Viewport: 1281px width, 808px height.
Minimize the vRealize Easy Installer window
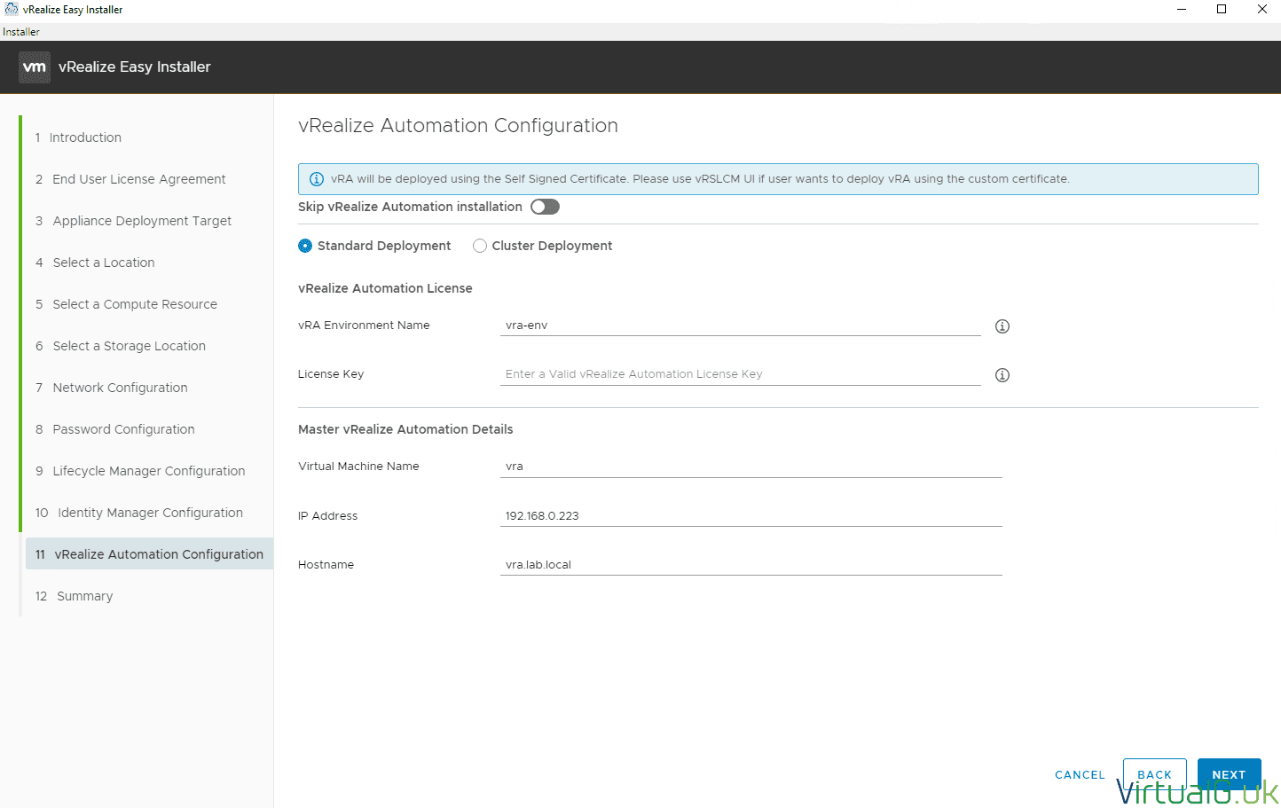click(x=1182, y=10)
